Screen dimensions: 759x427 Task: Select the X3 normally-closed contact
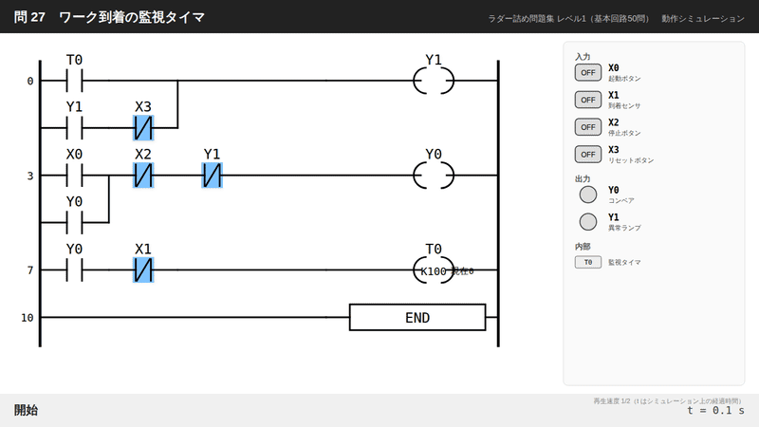click(143, 128)
